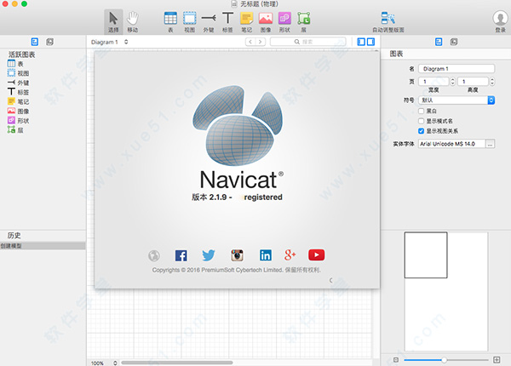Activate the 移动 hand tool

133,21
